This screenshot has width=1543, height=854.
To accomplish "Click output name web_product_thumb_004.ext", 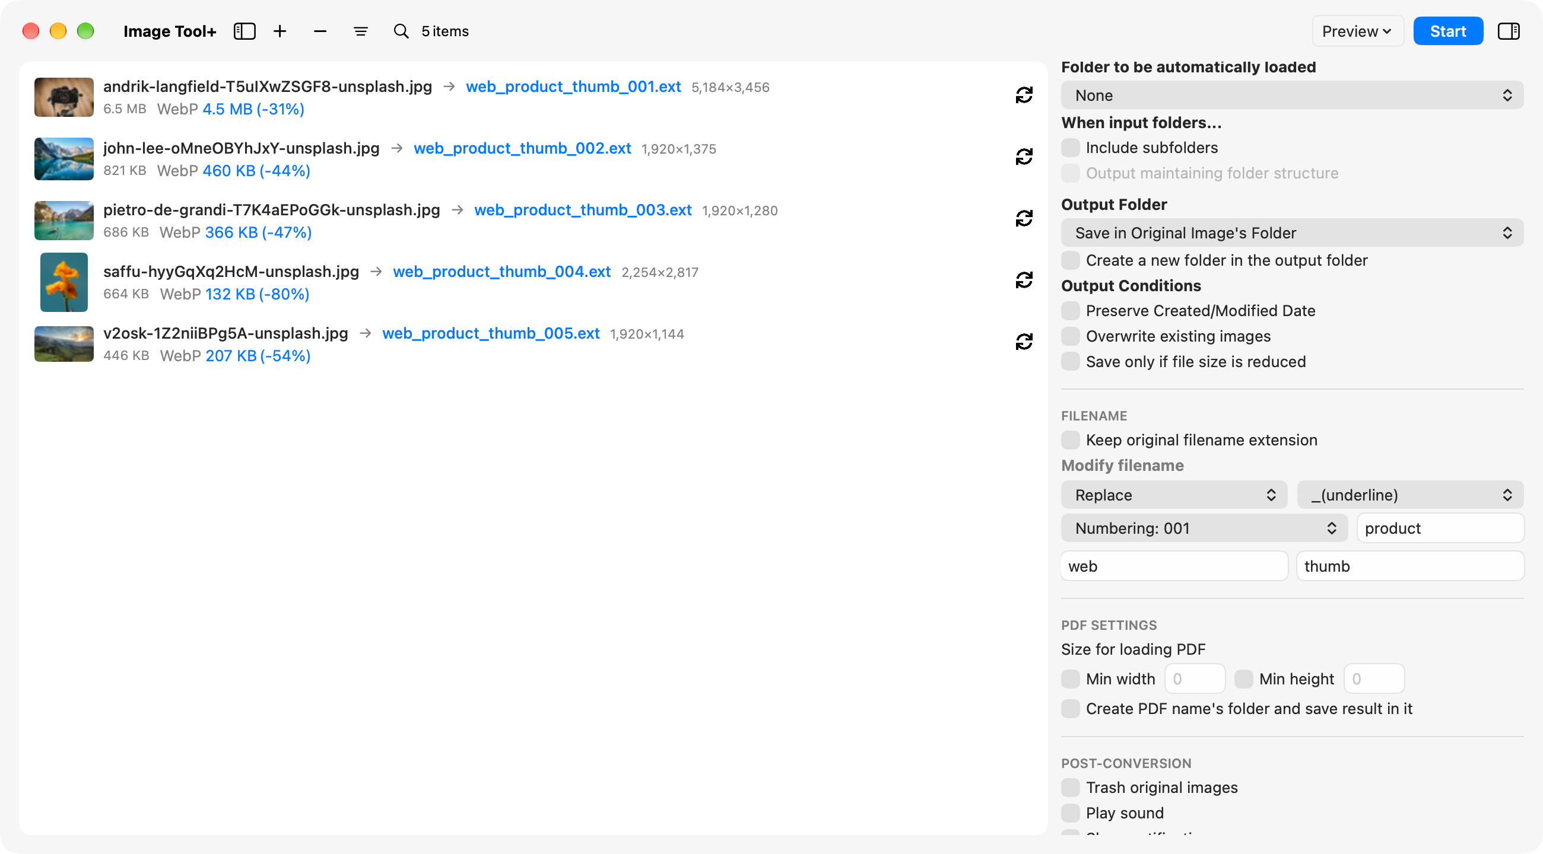I will (x=502, y=272).
